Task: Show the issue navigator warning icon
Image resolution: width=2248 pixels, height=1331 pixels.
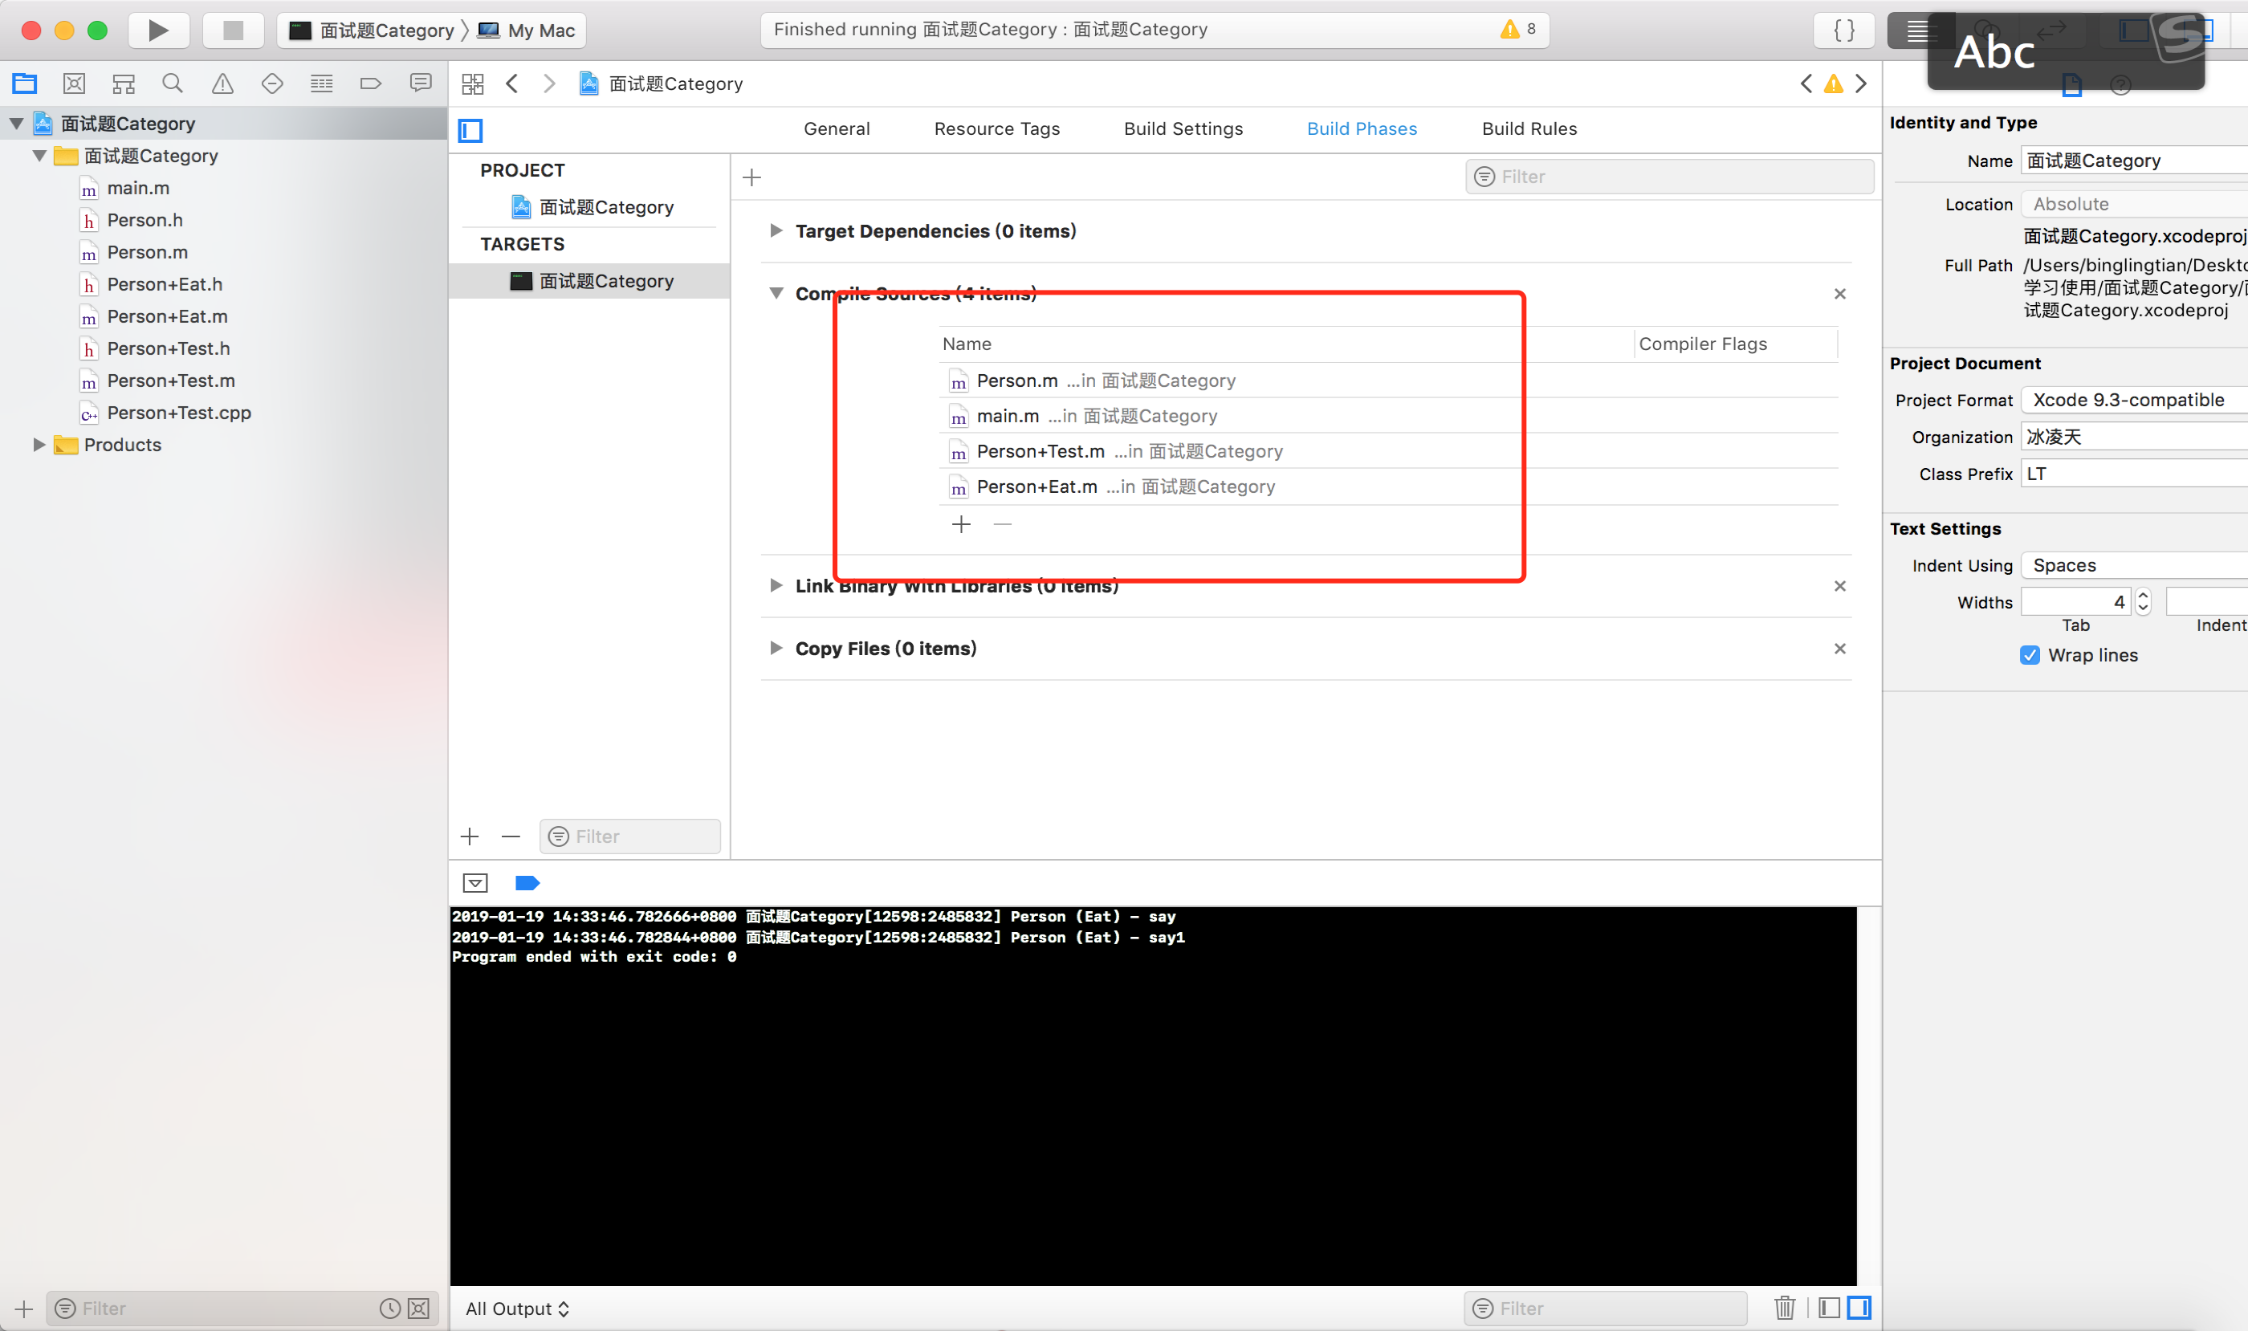Action: [222, 84]
